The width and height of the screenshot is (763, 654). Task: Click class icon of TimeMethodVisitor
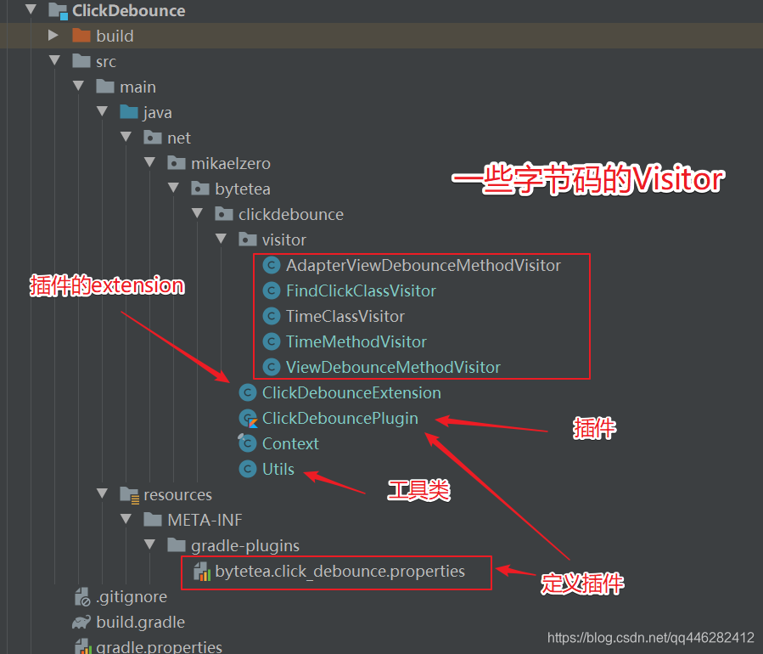pyautogui.click(x=272, y=341)
